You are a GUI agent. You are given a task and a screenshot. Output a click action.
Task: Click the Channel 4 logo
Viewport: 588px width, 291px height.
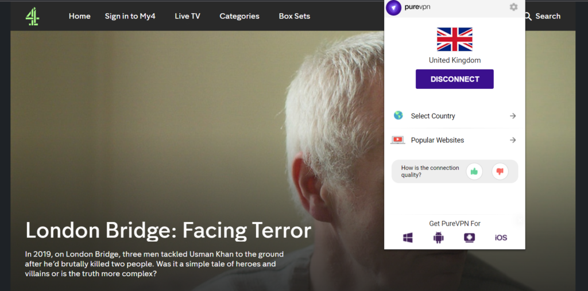32,16
